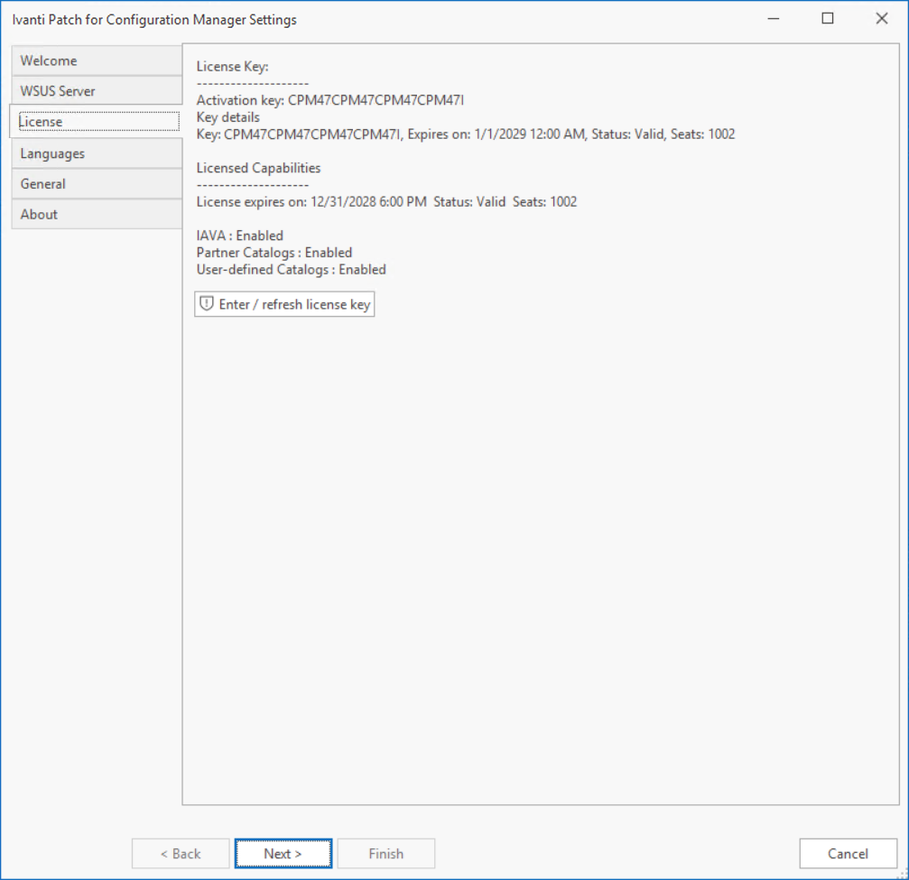The height and width of the screenshot is (880, 909).
Task: Click the window title bar text
Action: pyautogui.click(x=154, y=19)
